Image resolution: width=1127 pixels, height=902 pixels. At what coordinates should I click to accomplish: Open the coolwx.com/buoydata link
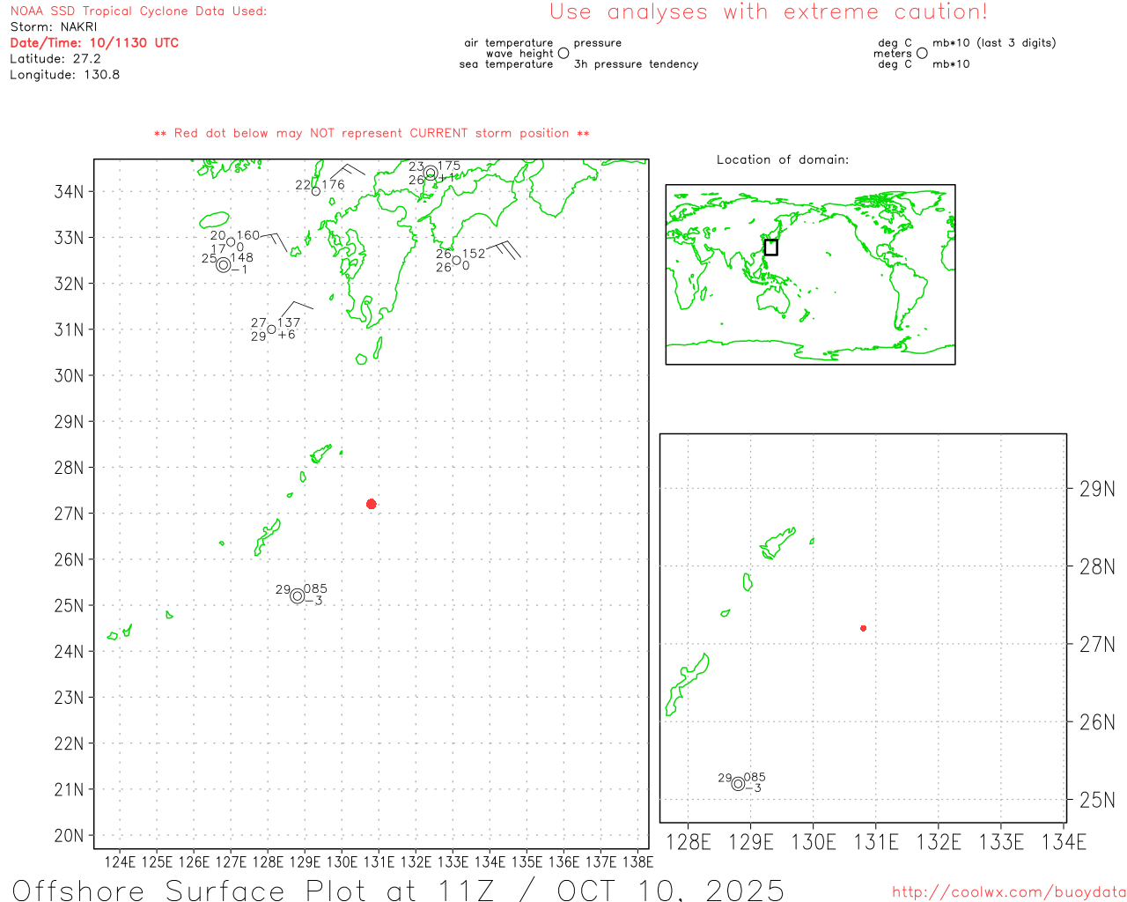1008,892
